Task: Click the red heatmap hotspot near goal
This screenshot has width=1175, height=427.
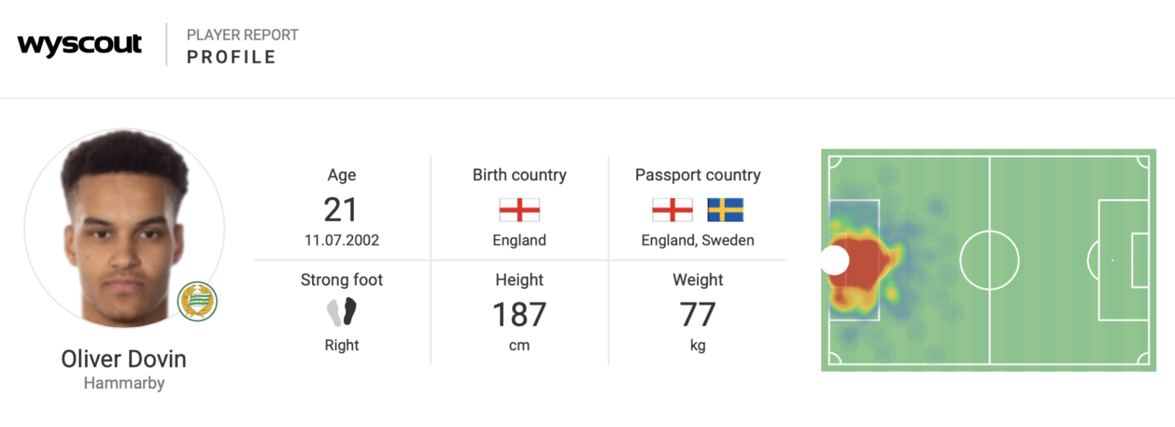Action: point(864,264)
